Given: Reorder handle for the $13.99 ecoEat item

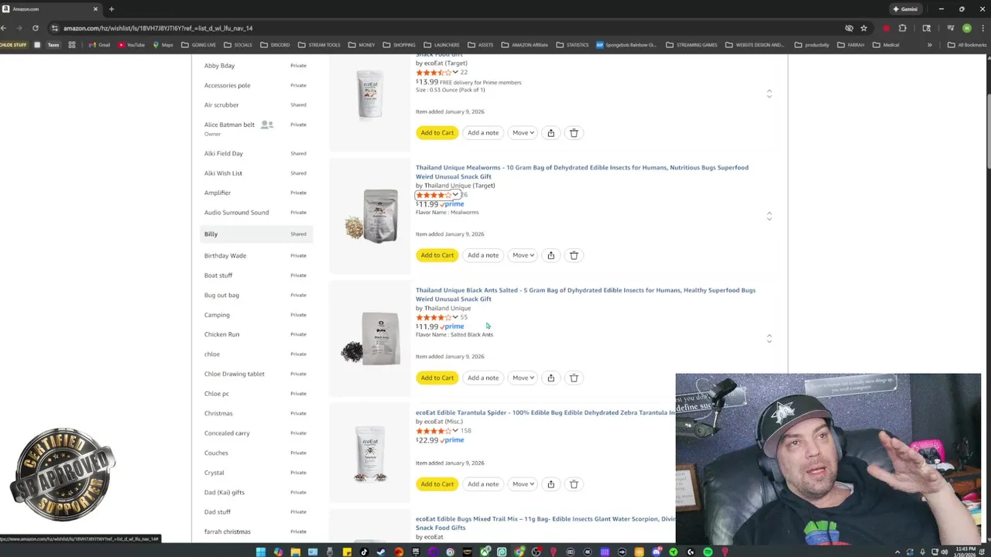Looking at the screenshot, I should pyautogui.click(x=769, y=93).
